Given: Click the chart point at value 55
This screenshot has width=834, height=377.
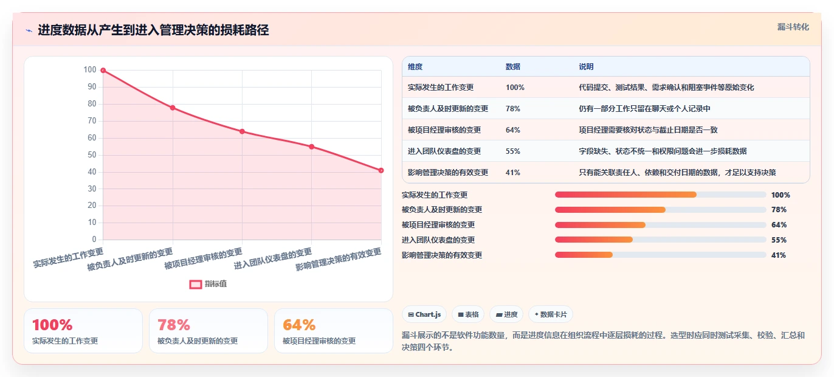Looking at the screenshot, I should click(312, 147).
